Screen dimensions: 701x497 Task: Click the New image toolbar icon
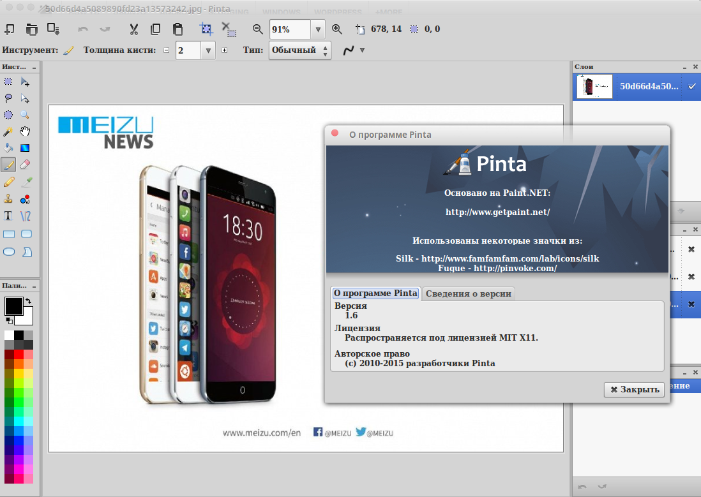10,29
